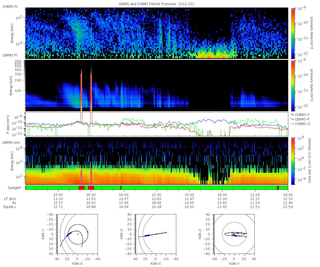Select the Dipole L value 19.18
This screenshot has width=320, height=267.
click(157, 207)
